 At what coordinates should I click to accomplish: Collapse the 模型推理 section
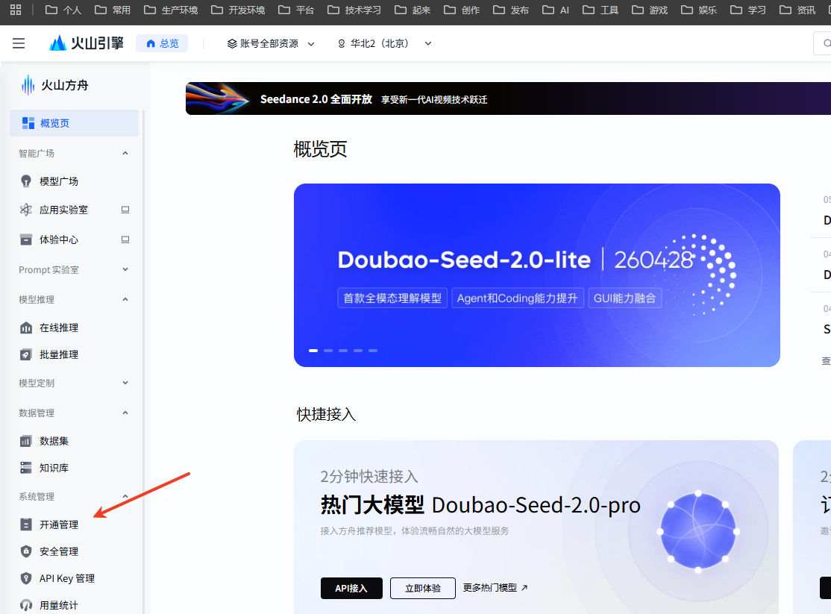point(125,300)
